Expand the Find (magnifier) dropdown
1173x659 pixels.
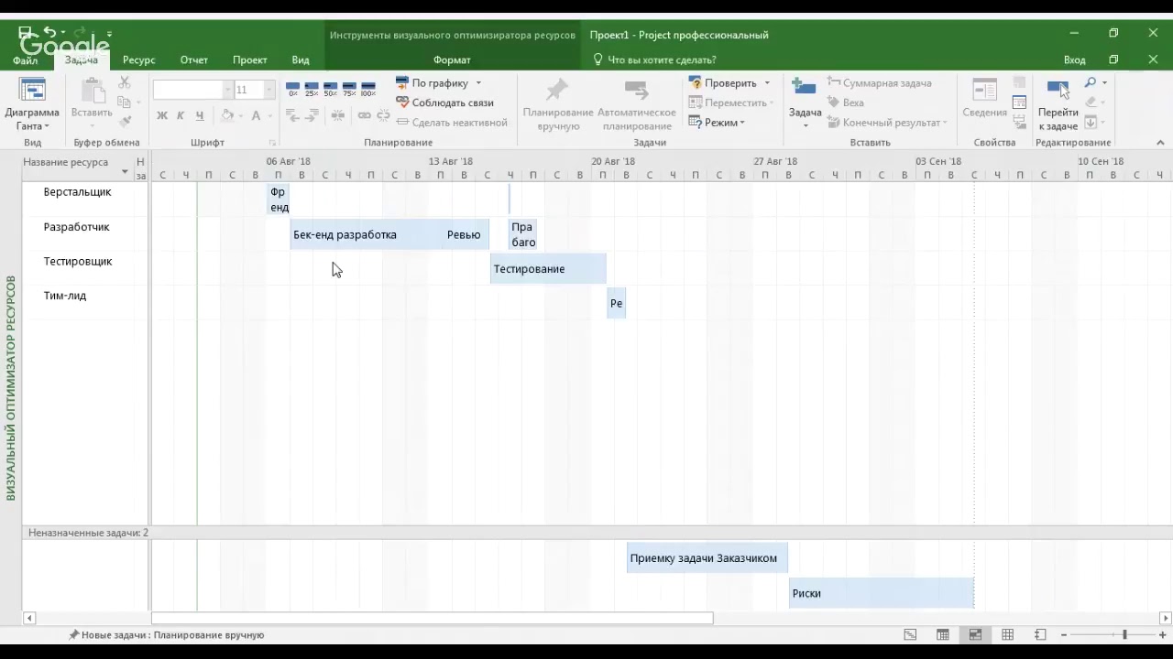(1104, 83)
